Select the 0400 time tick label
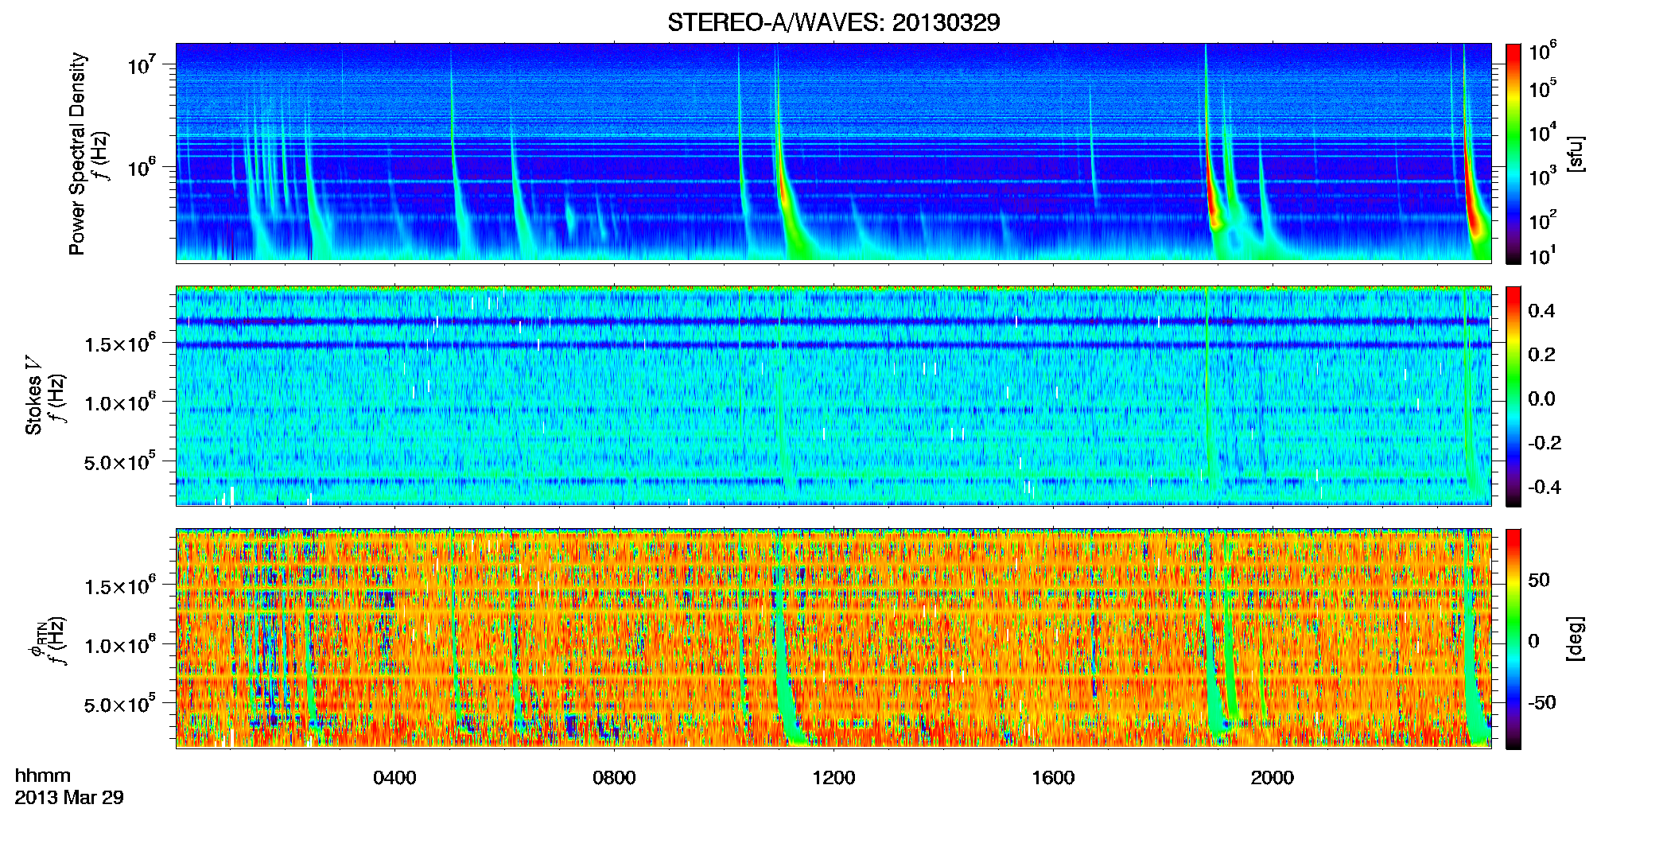Viewport: 1667px width, 859px height. pyautogui.click(x=394, y=778)
